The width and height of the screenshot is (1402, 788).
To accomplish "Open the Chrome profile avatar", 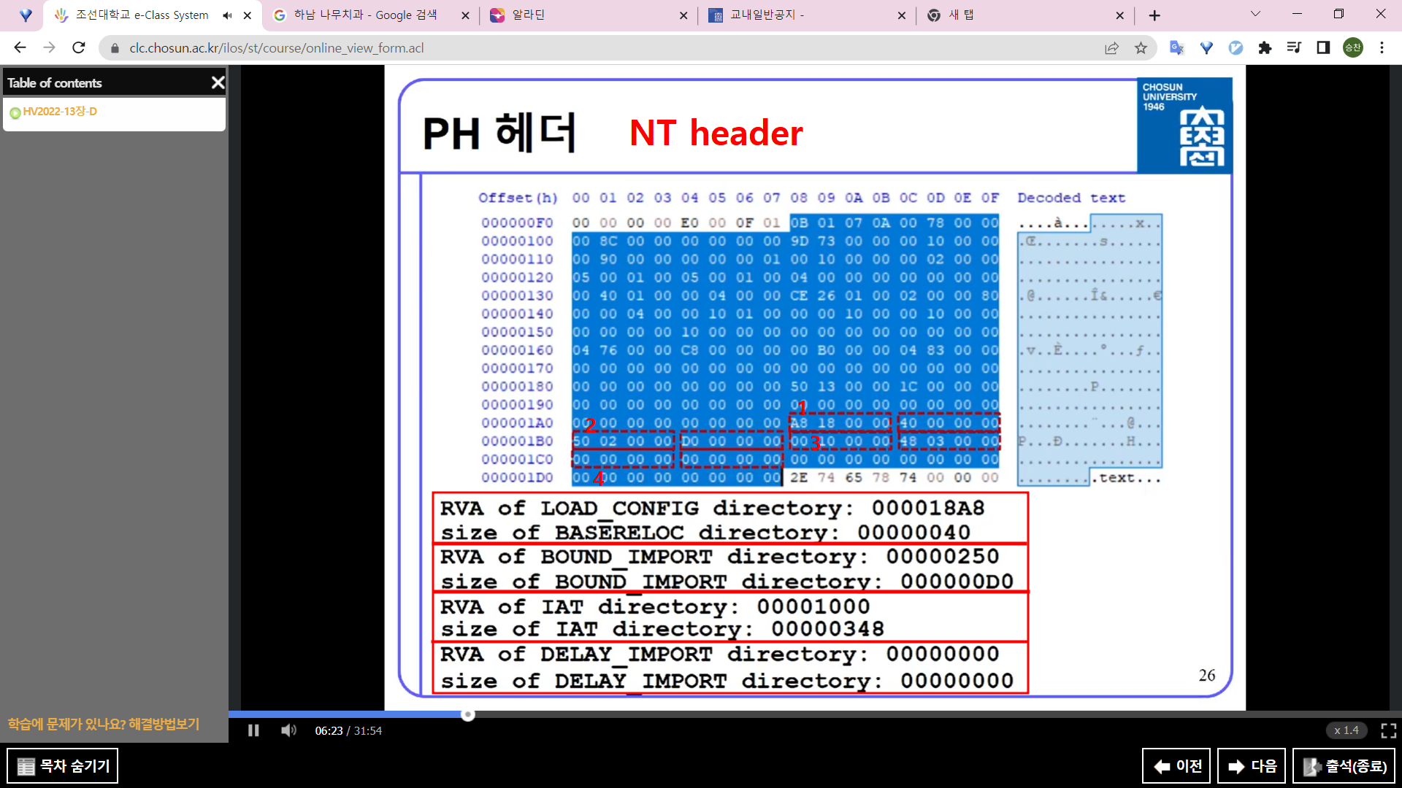I will click(1353, 47).
